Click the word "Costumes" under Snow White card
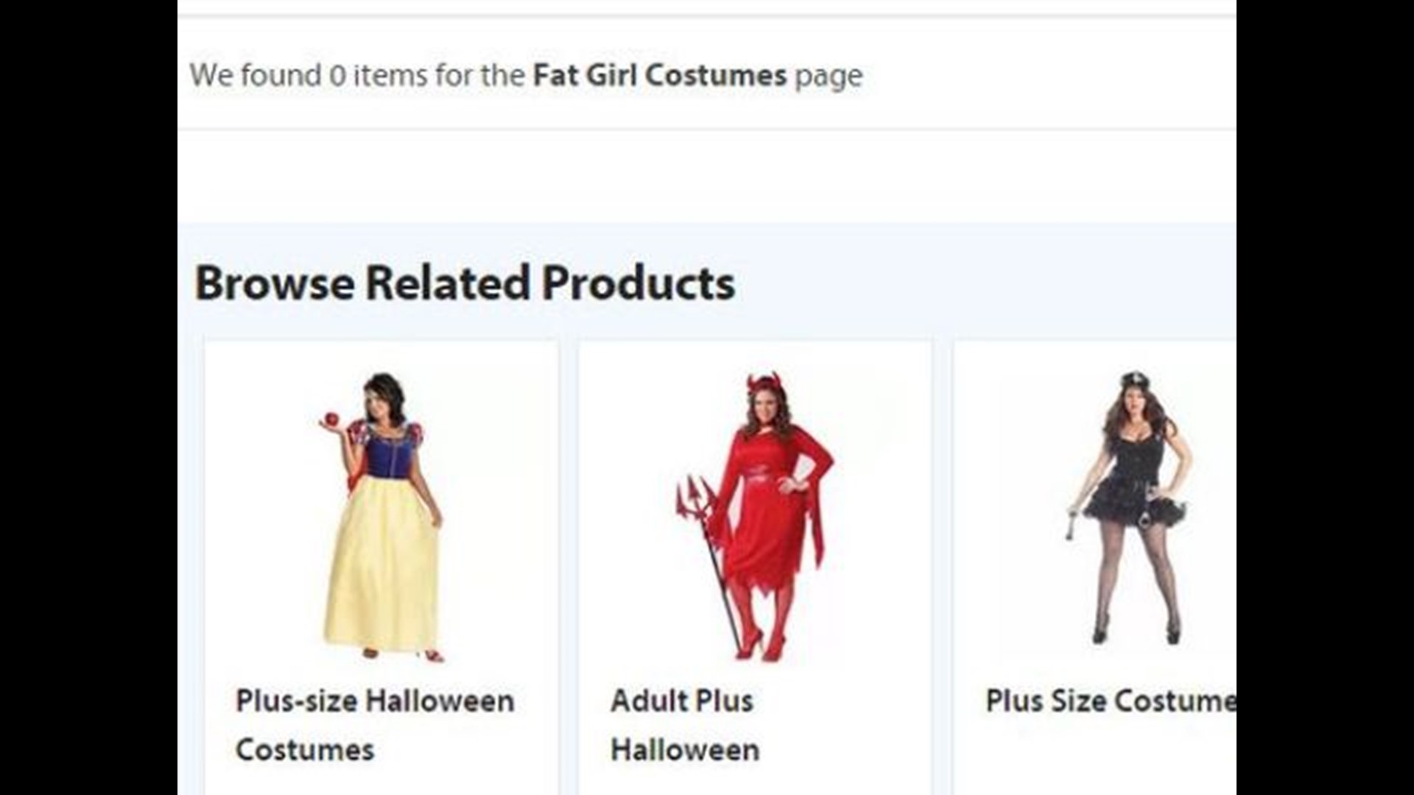The image size is (1414, 795). pos(305,750)
